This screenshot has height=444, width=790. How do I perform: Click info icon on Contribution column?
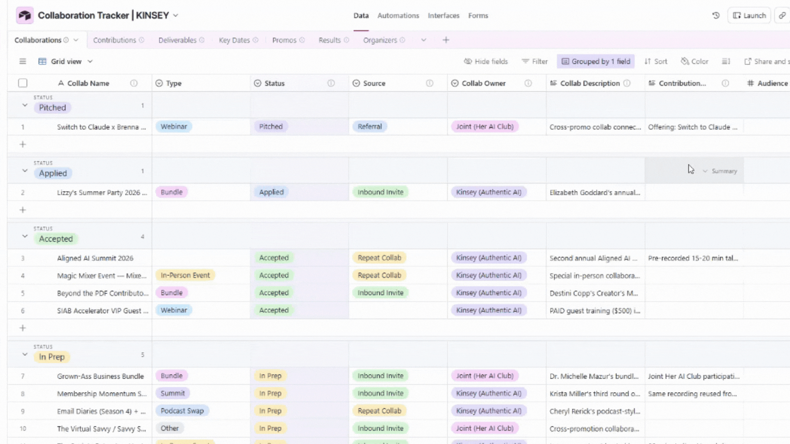click(x=725, y=83)
